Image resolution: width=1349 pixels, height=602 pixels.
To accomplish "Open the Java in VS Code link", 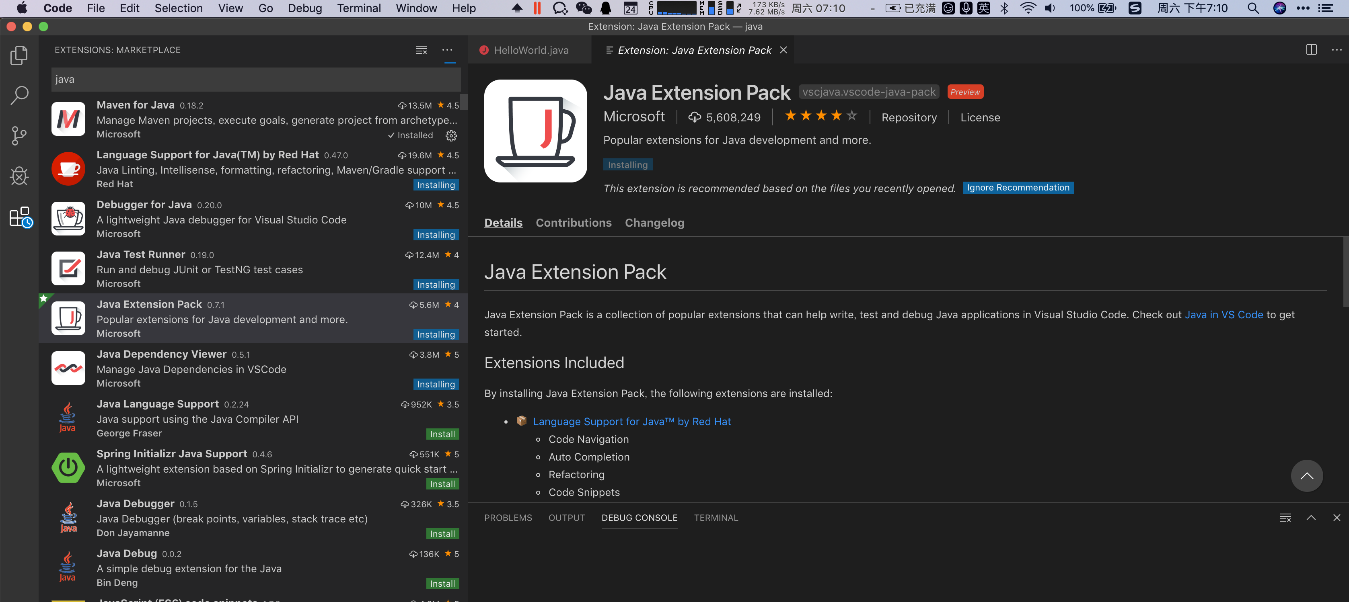I will (x=1224, y=314).
